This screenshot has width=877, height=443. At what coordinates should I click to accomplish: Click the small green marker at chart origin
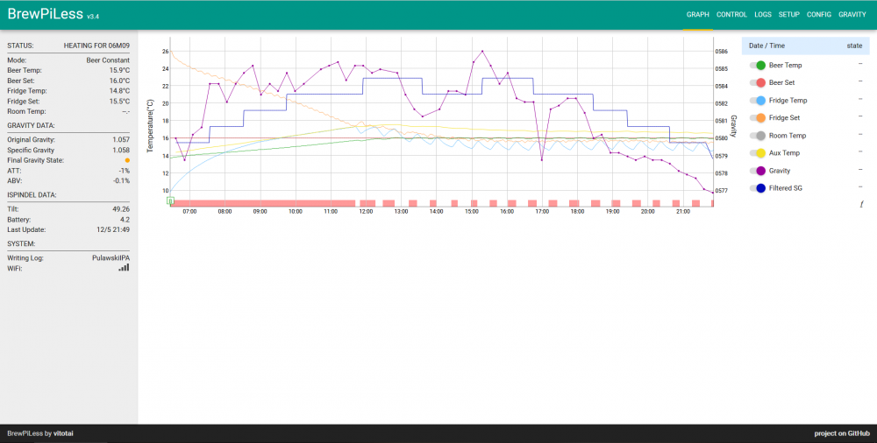pos(170,200)
